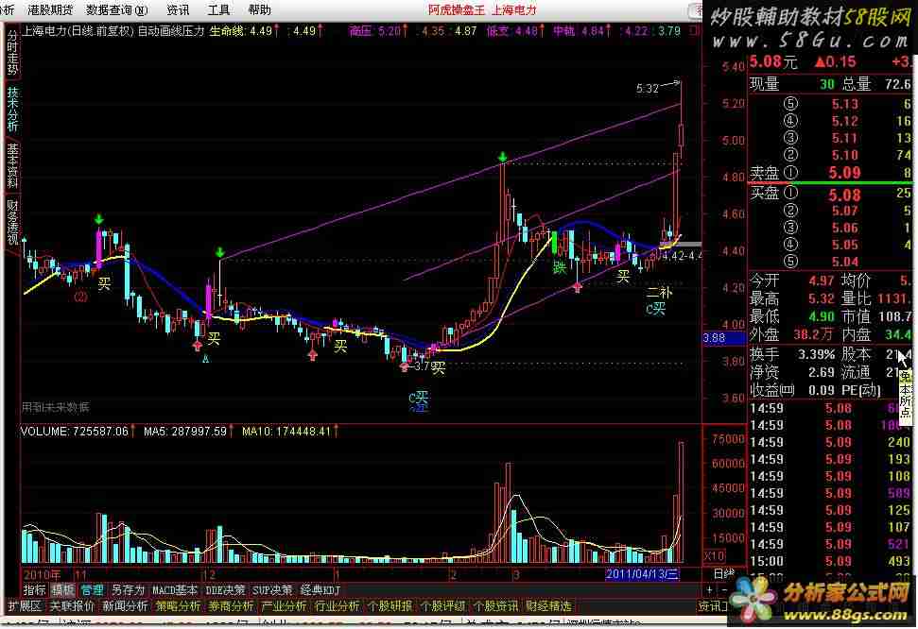
Task: Open the 数据查询 menu
Action: pos(117,9)
